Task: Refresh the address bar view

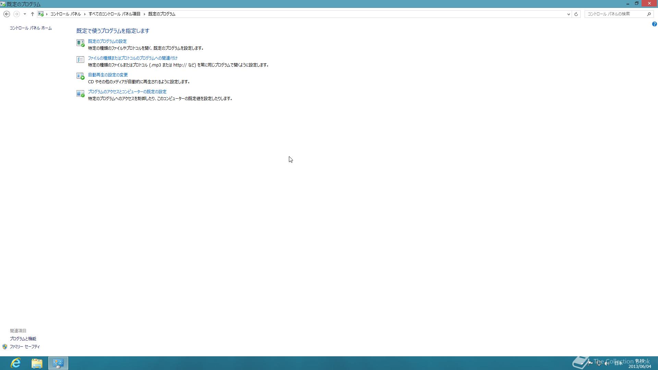Action: pos(576,14)
